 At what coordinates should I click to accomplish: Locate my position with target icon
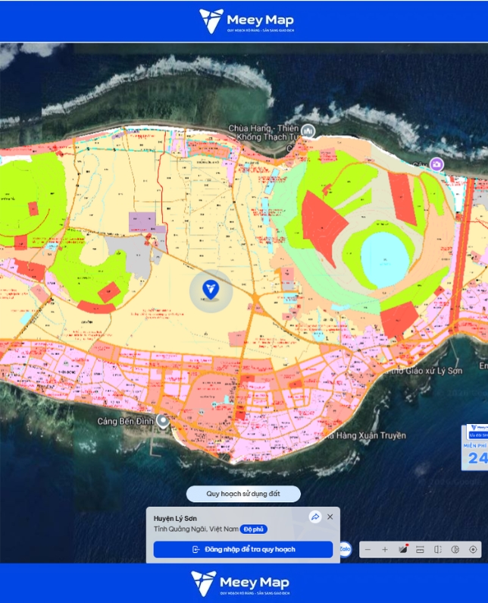point(473,550)
